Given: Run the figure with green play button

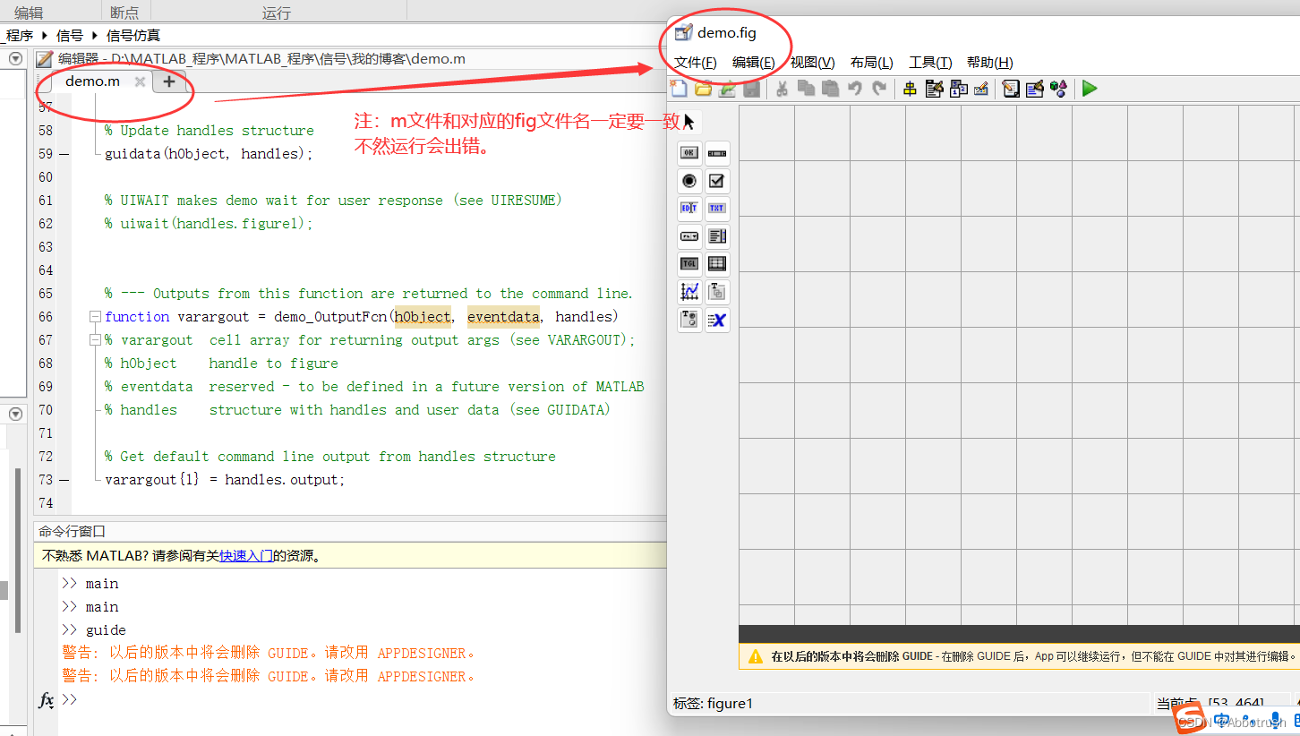Looking at the screenshot, I should click(1090, 88).
